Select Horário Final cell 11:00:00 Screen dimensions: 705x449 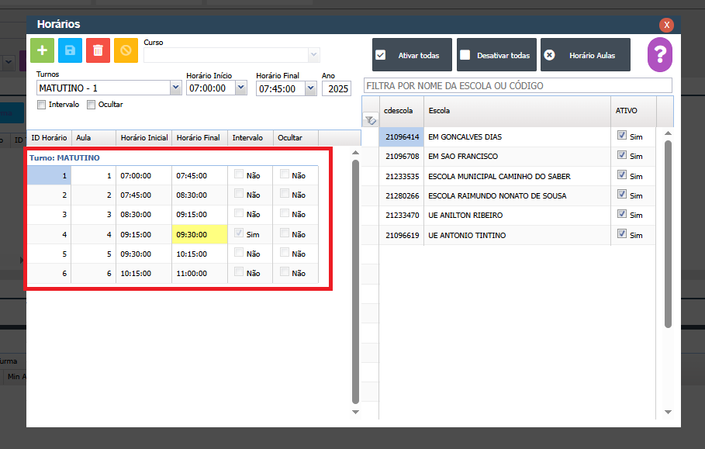[199, 273]
